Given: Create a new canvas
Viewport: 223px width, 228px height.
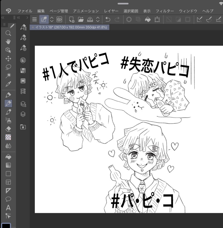Looking at the screenshot, I should pyautogui.click(x=72, y=19).
